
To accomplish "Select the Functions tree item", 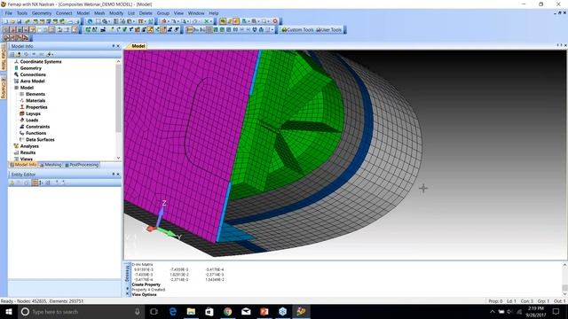I will [35, 134].
